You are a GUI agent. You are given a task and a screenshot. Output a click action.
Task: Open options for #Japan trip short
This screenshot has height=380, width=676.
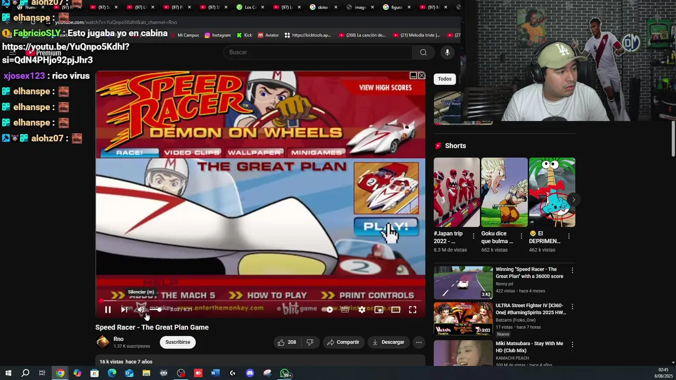pos(473,236)
